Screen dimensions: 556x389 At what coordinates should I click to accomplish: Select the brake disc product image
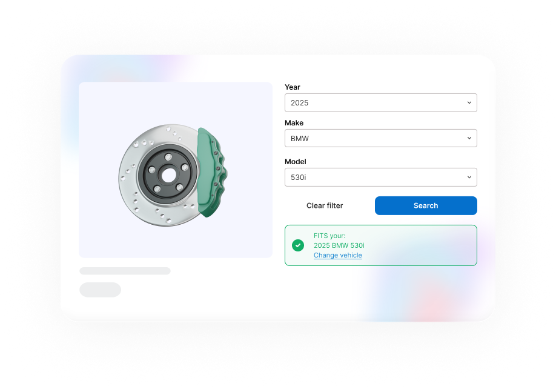175,170
